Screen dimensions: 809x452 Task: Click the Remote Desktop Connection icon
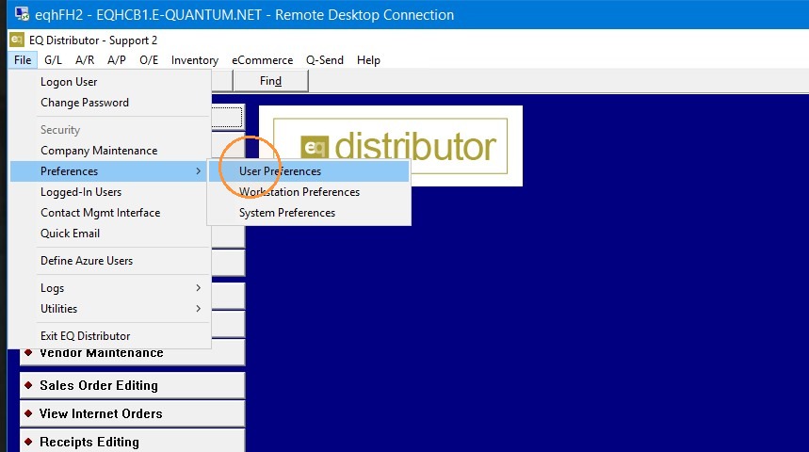coord(22,14)
